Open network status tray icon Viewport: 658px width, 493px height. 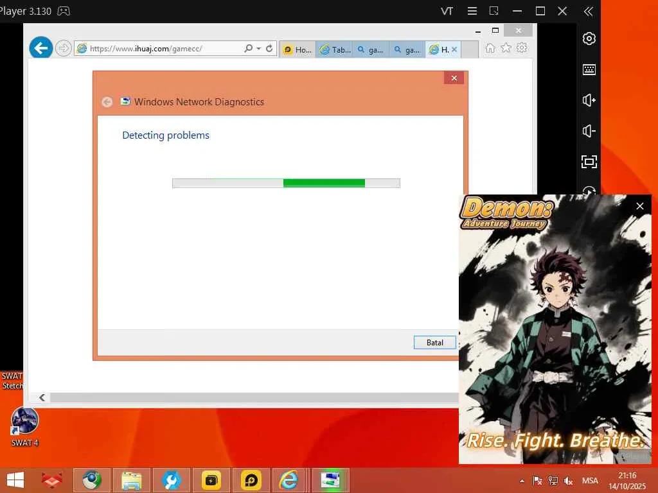[553, 481]
